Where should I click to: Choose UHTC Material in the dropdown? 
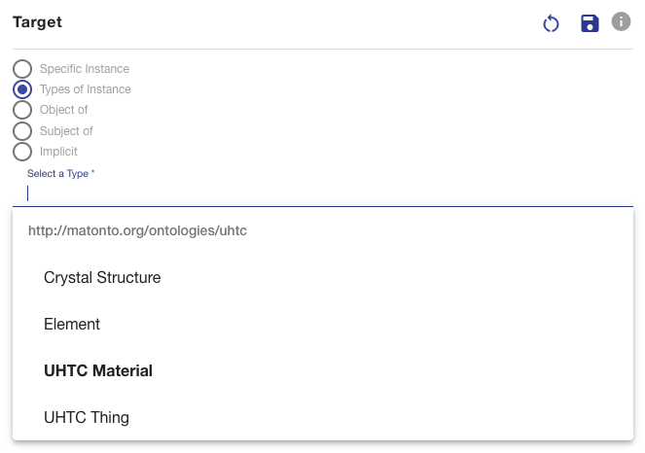pos(323,370)
